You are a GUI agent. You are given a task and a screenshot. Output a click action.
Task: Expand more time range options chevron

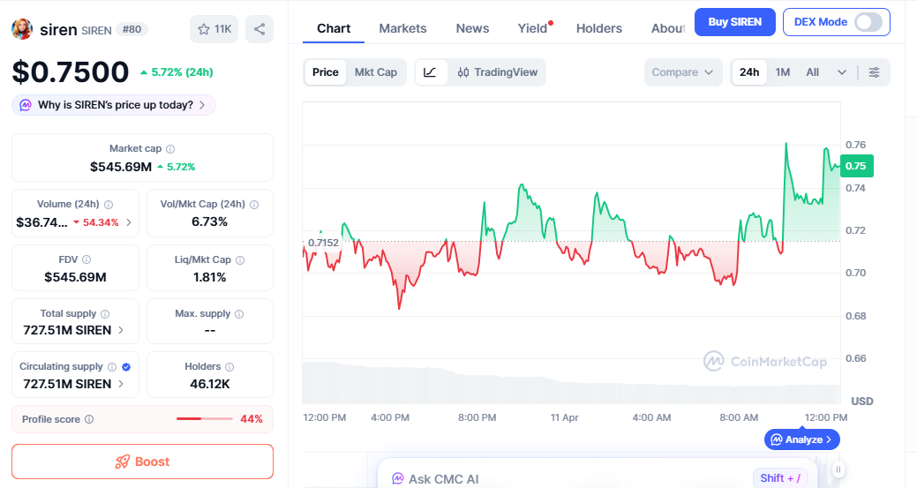click(x=842, y=72)
